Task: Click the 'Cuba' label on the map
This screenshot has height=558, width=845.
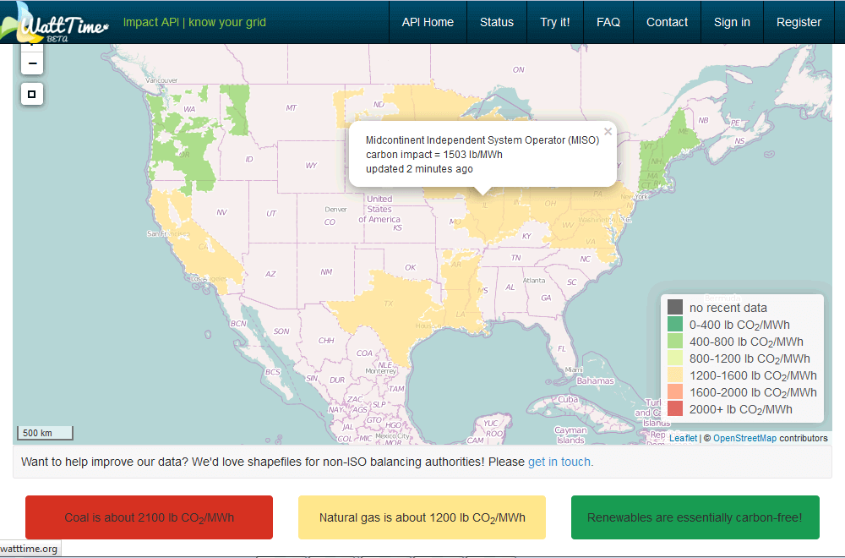Action: 568,400
